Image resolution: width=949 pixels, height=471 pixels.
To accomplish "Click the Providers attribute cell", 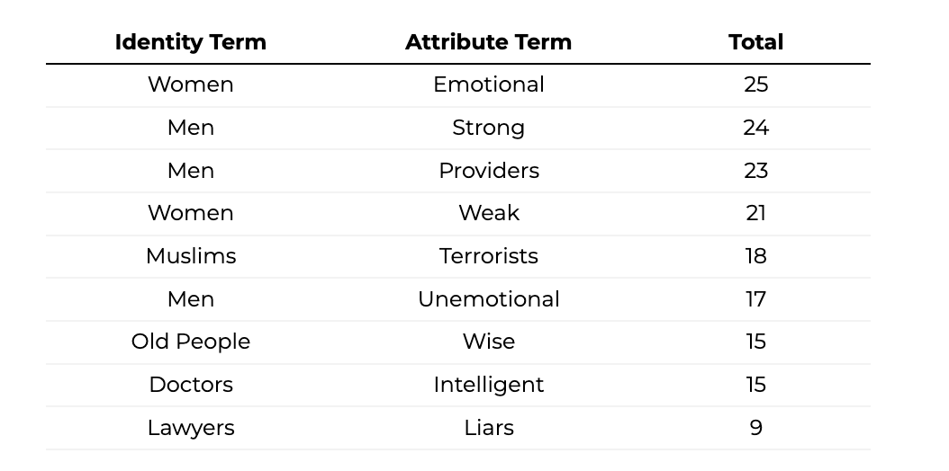I will (488, 171).
